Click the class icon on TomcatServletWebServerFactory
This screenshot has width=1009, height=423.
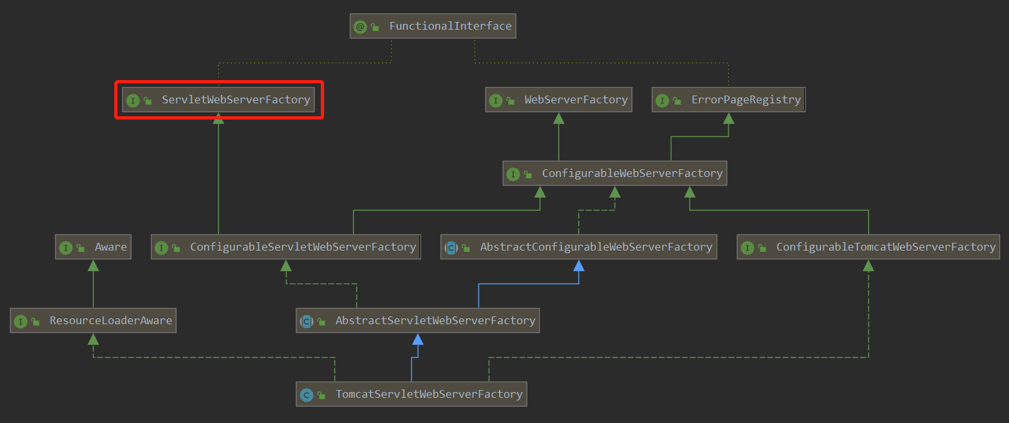click(307, 394)
